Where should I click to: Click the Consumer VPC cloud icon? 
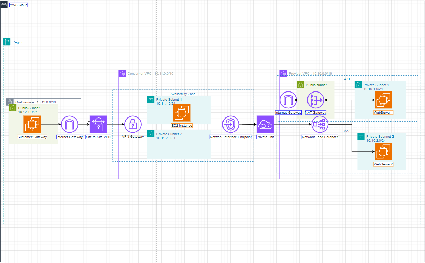click(122, 73)
